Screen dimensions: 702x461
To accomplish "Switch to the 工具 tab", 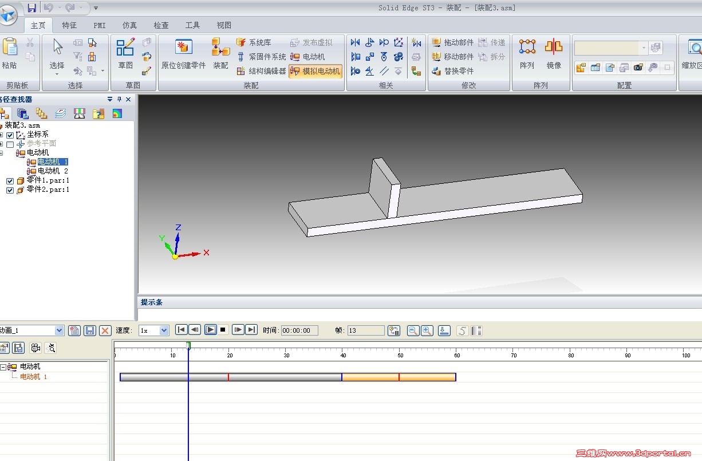I will (x=192, y=25).
